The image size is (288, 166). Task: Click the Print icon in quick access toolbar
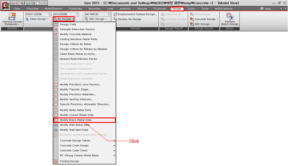pyautogui.click(x=28, y=3)
